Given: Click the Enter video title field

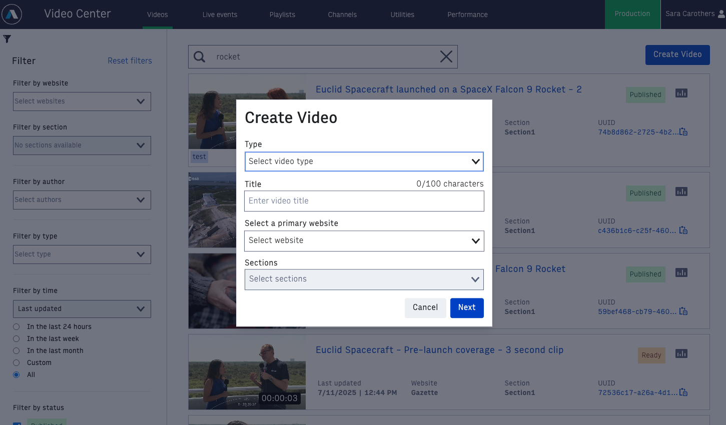Looking at the screenshot, I should (364, 201).
